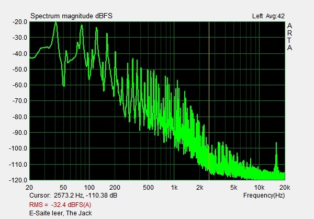Click the '-60.0' y-axis value
Image resolution: width=314 pixels, height=219 pixels.
pos(20,85)
